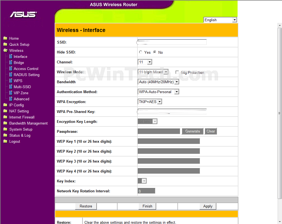
Task: Click the Advanced page icon
Action: pyautogui.click(x=11, y=99)
